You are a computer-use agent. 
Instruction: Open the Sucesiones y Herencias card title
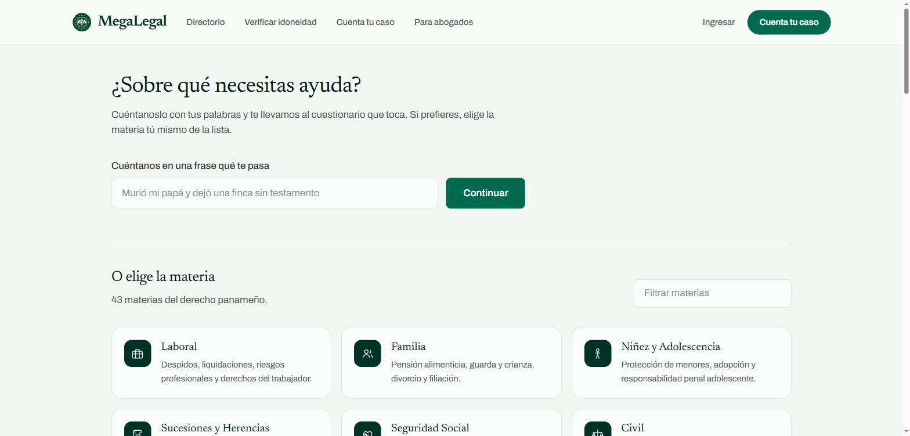click(x=215, y=428)
